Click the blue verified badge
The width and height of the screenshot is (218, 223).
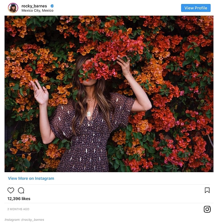point(52,6)
